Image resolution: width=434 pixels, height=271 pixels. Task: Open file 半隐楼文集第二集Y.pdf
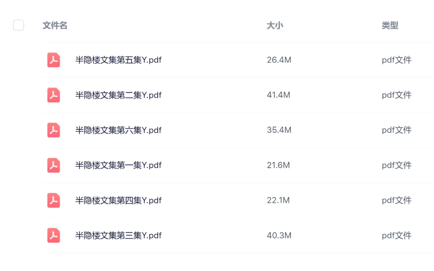coord(118,95)
